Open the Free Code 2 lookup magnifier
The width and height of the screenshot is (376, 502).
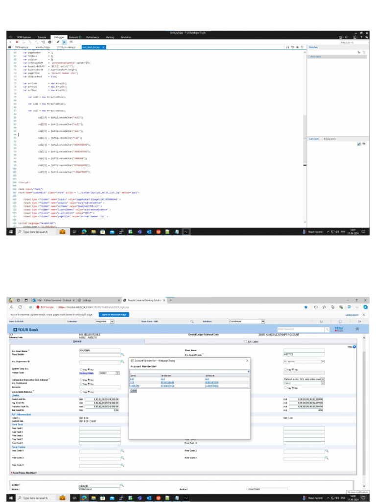(327, 451)
